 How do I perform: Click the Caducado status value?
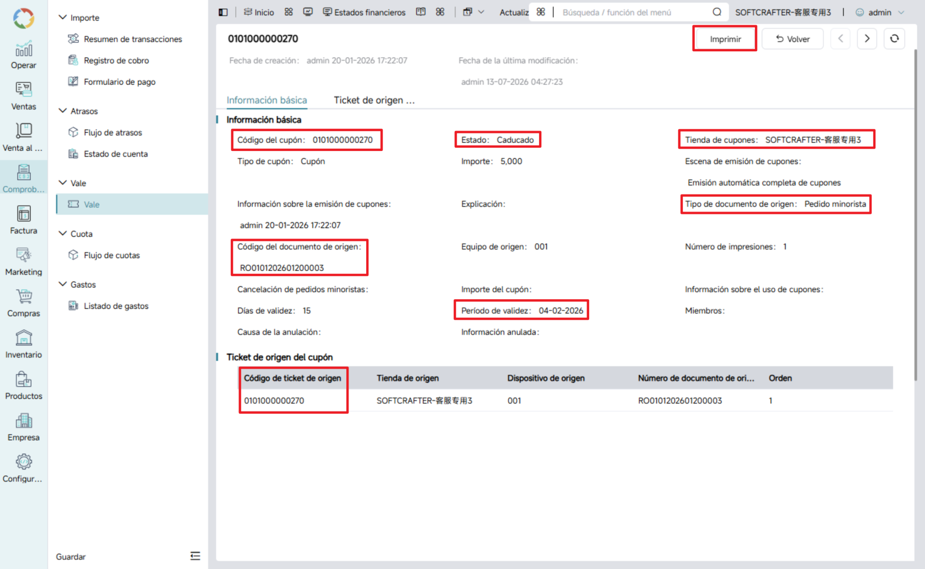(x=515, y=140)
